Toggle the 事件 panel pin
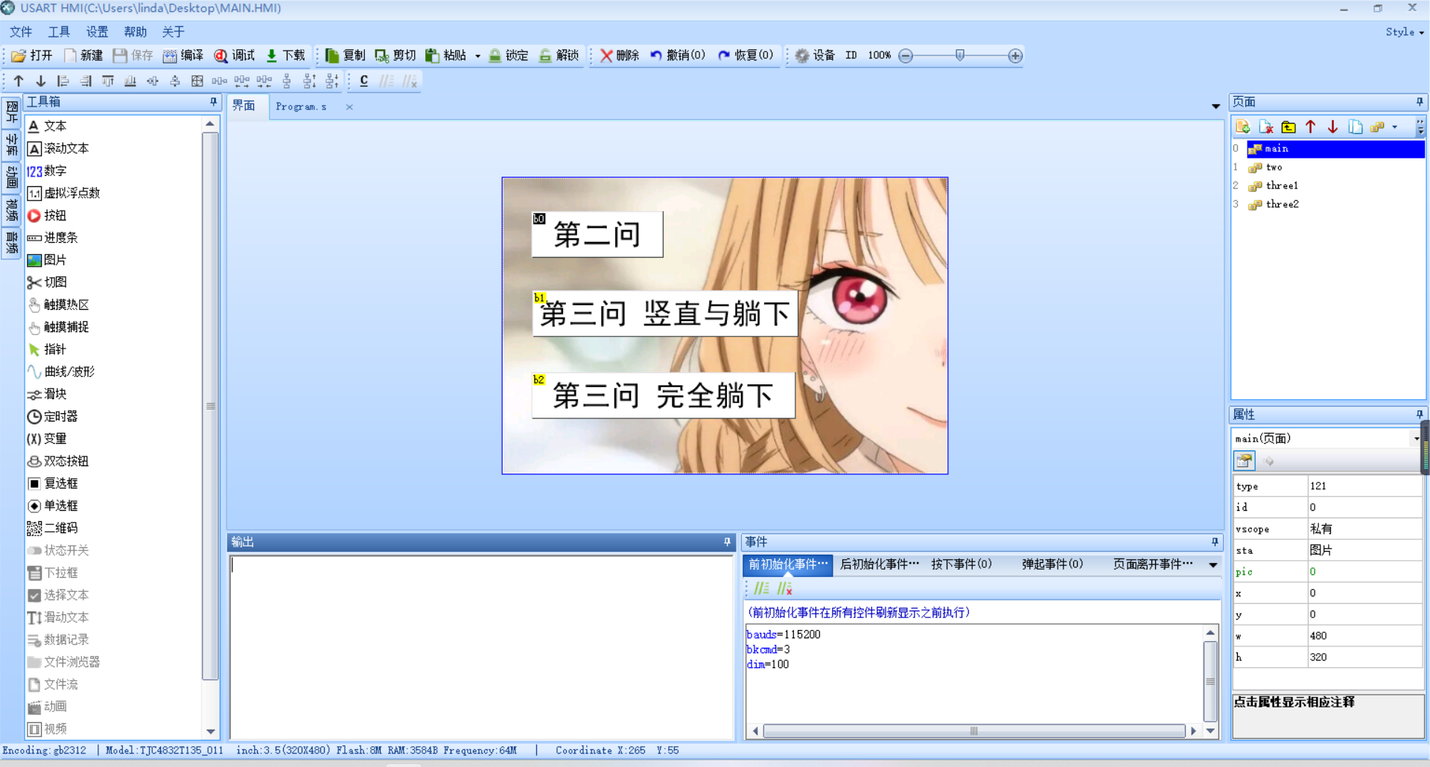This screenshot has width=1430, height=767. [1215, 542]
